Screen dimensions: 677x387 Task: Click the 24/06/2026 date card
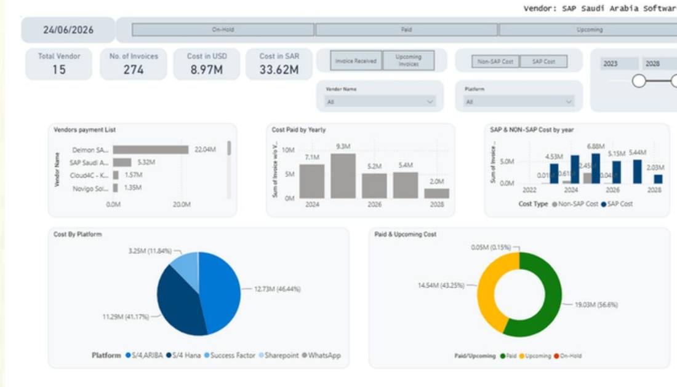click(68, 29)
